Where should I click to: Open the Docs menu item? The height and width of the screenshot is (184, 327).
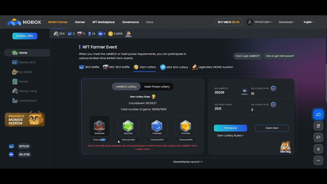(150, 22)
